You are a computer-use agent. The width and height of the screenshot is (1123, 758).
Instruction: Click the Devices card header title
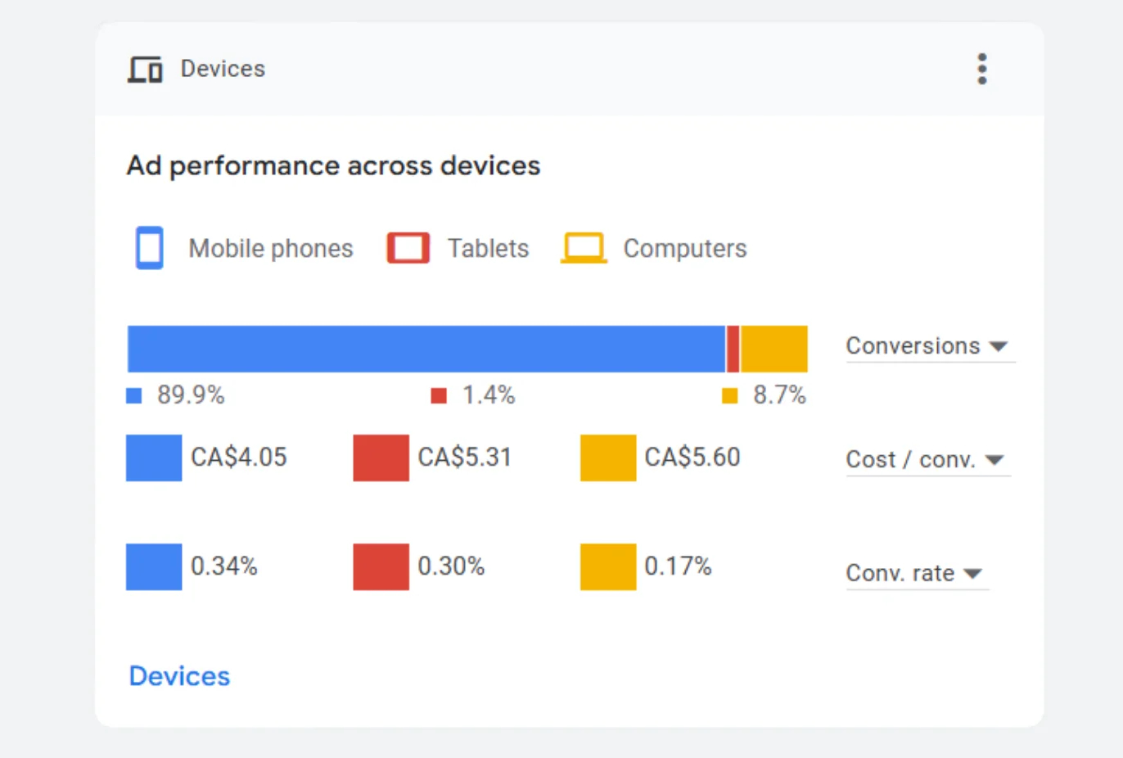(223, 69)
